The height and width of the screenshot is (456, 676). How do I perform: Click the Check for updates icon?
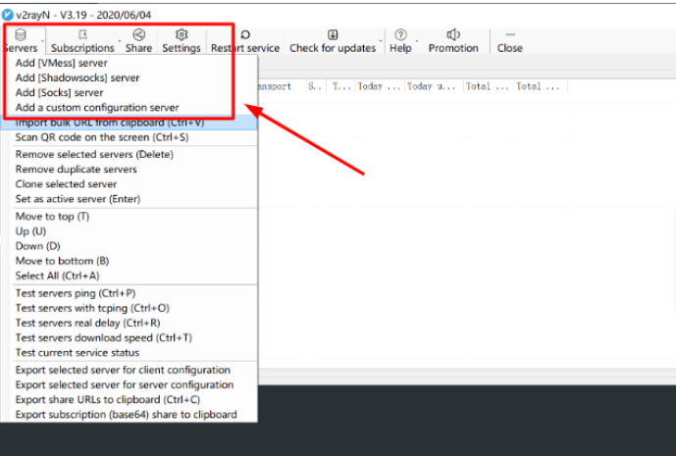(333, 34)
